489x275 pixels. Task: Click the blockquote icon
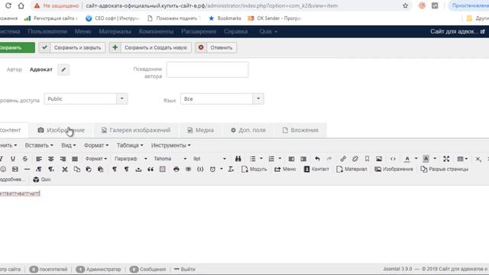coord(151,169)
